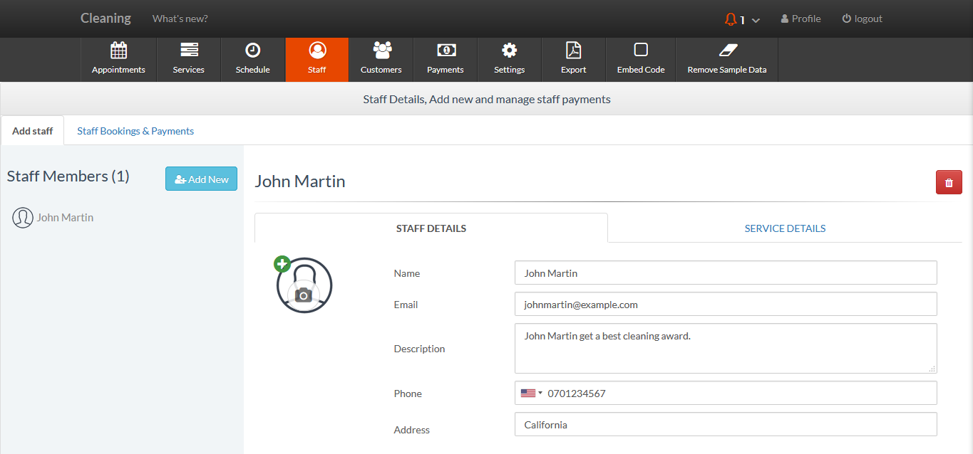Focus the Name input field
Image resolution: width=973 pixels, height=454 pixels.
click(x=726, y=273)
